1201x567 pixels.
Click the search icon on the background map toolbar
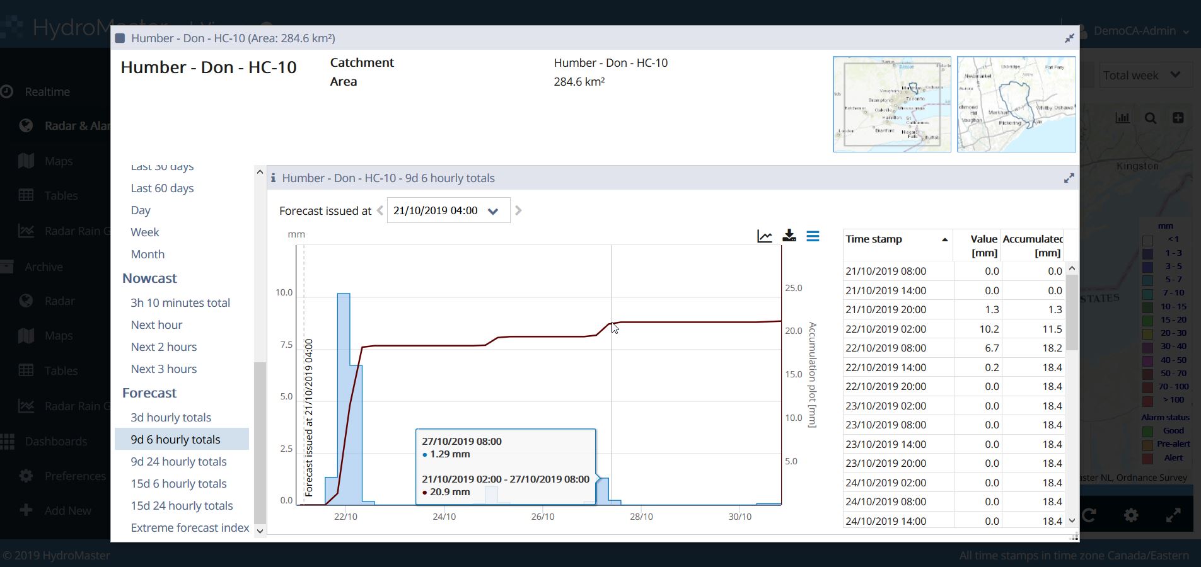[x=1151, y=118]
